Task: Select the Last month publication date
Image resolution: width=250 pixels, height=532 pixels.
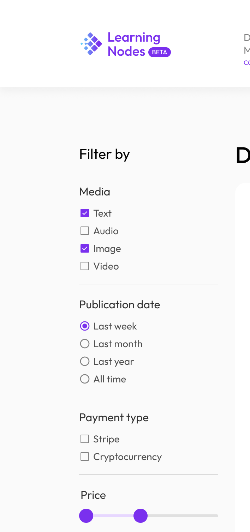Action: coord(85,344)
